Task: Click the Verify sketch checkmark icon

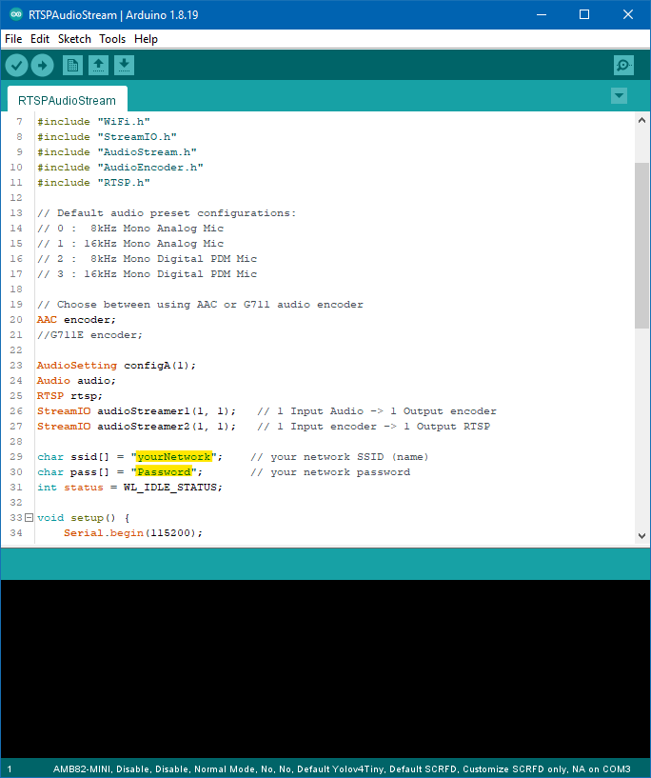Action: pos(17,65)
